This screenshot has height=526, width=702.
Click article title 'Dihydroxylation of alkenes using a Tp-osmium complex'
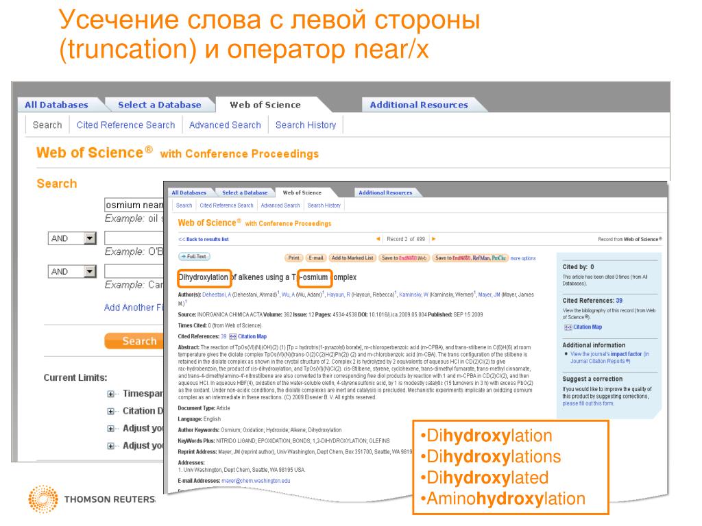pyautogui.click(x=267, y=277)
